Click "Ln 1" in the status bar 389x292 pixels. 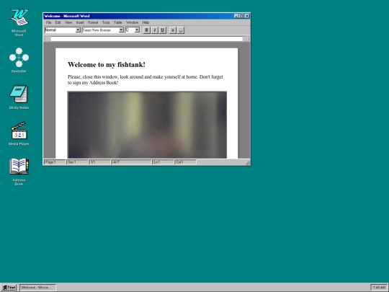[x=163, y=162]
